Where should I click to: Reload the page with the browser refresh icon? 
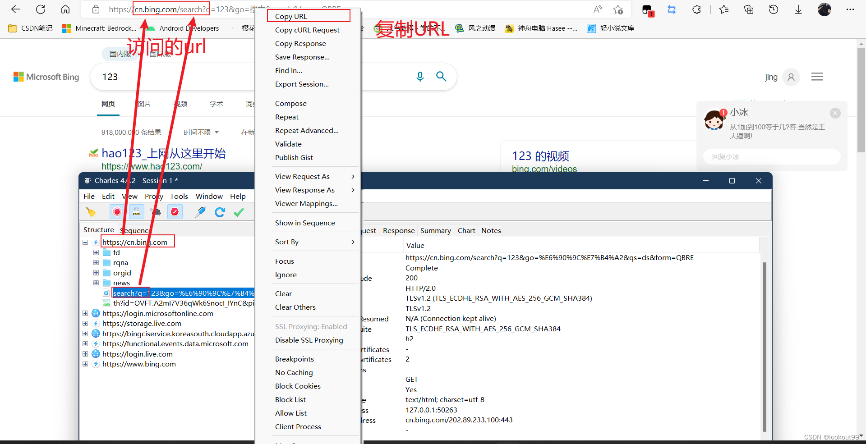(x=41, y=9)
